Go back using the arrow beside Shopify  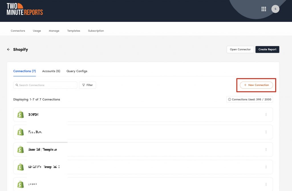coord(8,49)
